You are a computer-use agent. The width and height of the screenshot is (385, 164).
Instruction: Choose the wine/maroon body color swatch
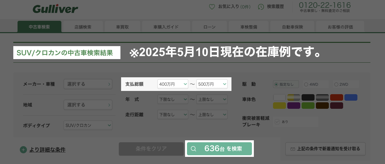[x=336, y=106]
